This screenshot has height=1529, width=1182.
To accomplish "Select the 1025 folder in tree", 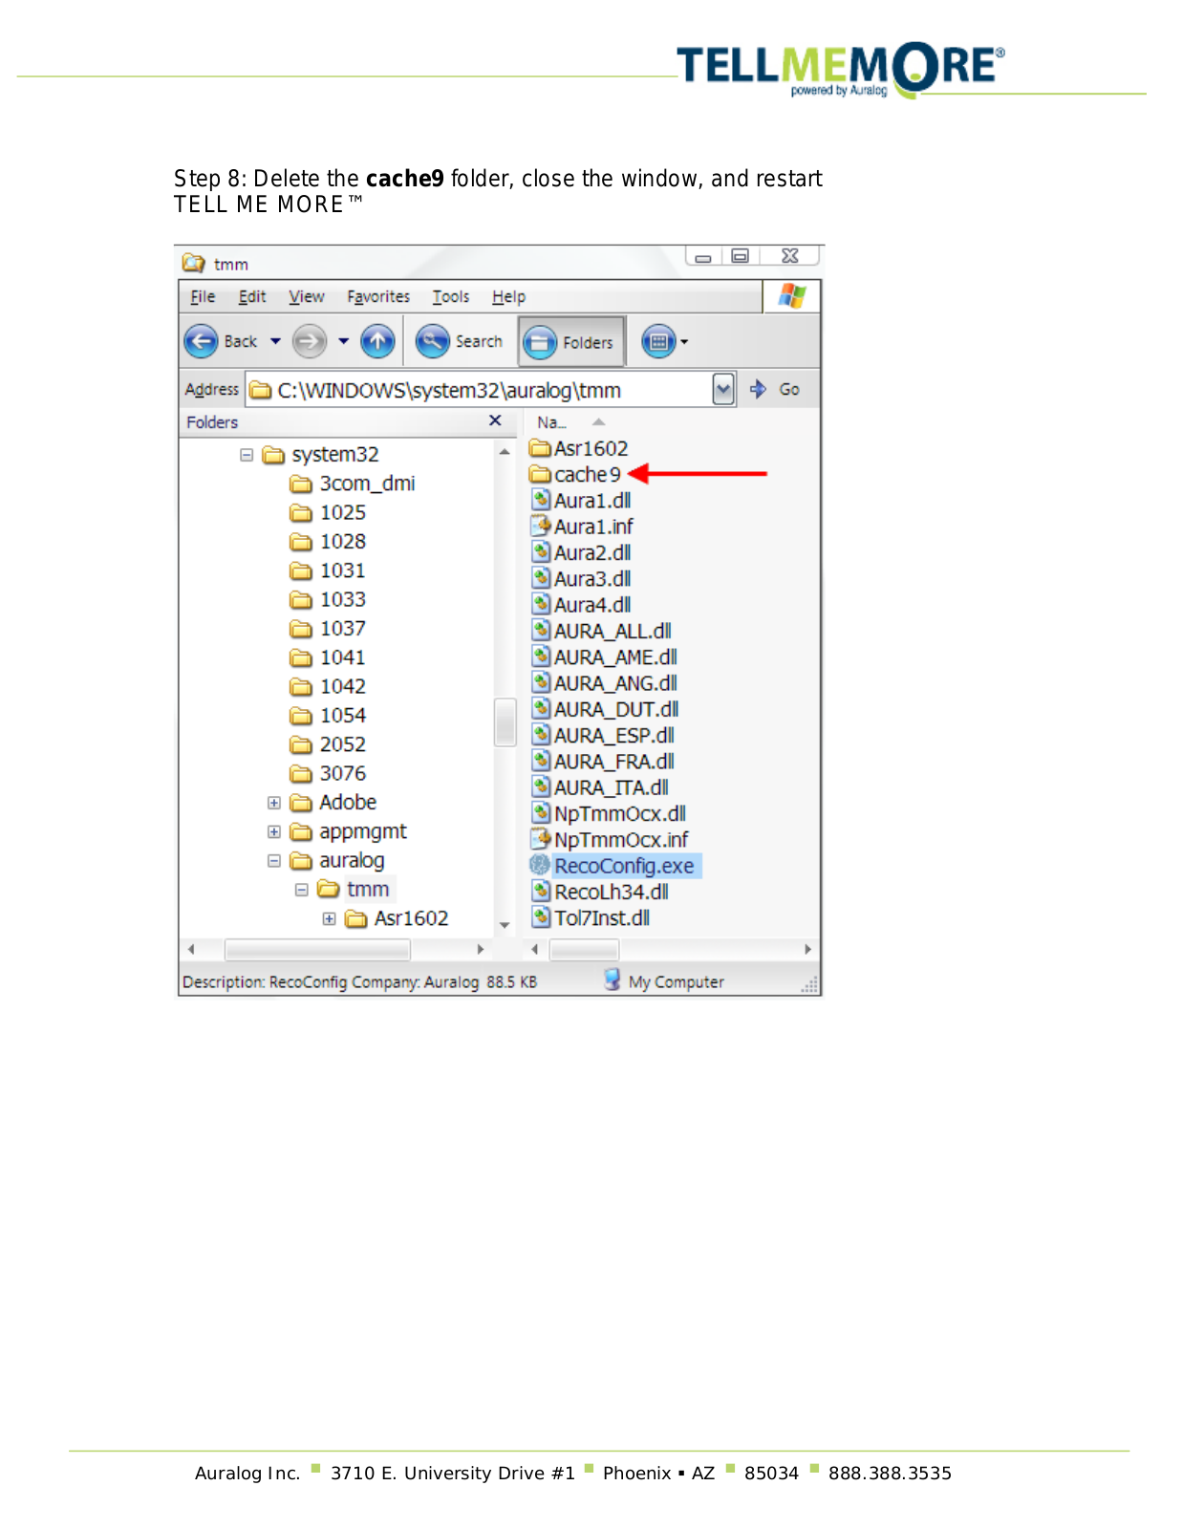I will point(328,513).
